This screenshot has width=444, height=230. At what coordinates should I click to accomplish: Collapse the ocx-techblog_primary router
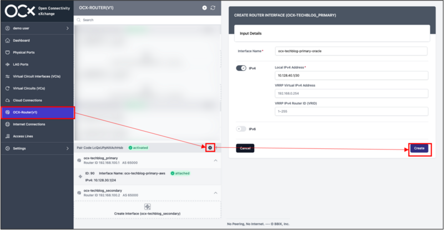[x=215, y=161]
